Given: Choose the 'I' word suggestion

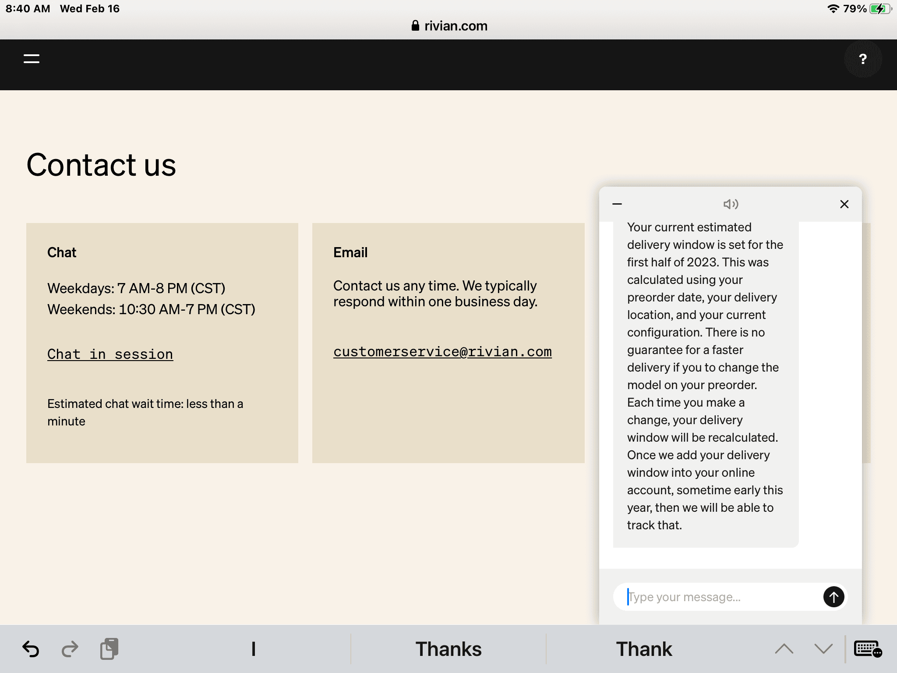Looking at the screenshot, I should pyautogui.click(x=253, y=649).
